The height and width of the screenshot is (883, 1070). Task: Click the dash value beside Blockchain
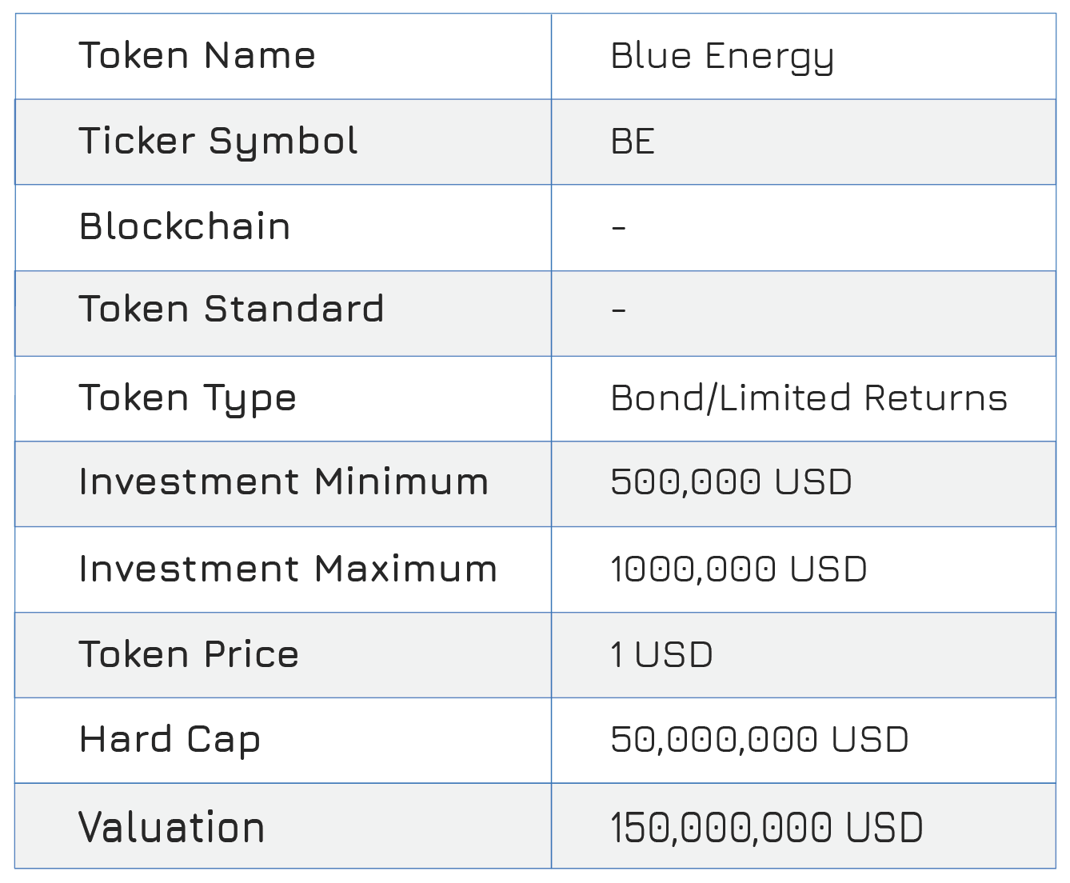(618, 228)
